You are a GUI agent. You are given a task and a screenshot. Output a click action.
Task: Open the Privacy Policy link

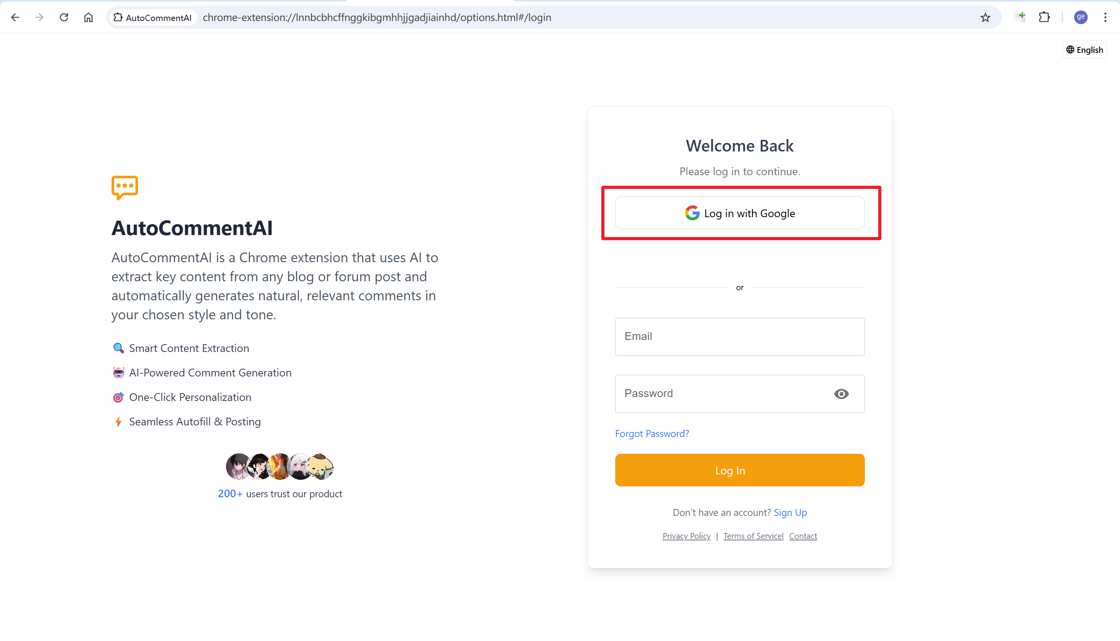(x=686, y=536)
